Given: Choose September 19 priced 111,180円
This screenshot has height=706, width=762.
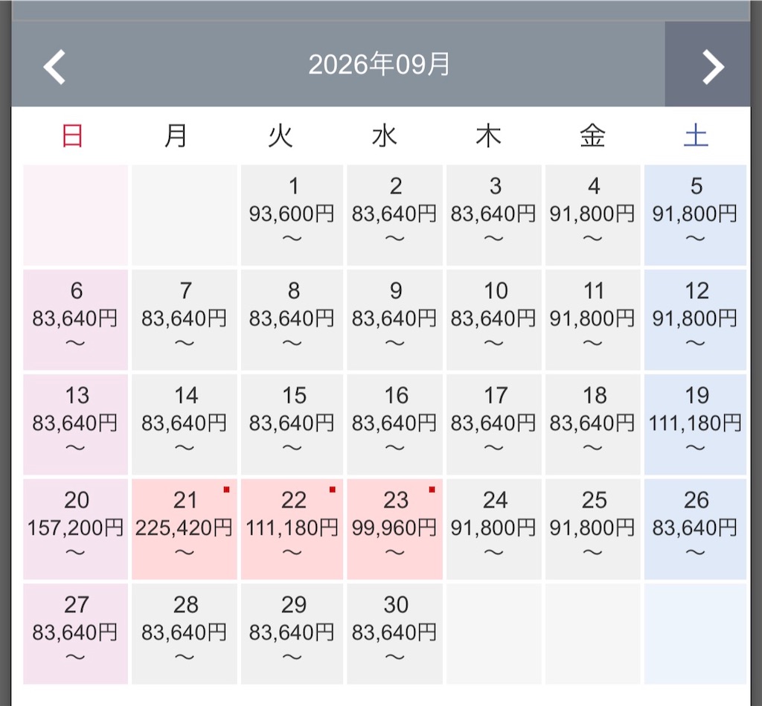Looking at the screenshot, I should 695,424.
